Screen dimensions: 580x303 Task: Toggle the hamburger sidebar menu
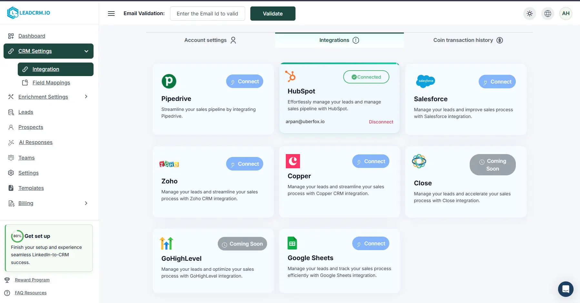111,14
